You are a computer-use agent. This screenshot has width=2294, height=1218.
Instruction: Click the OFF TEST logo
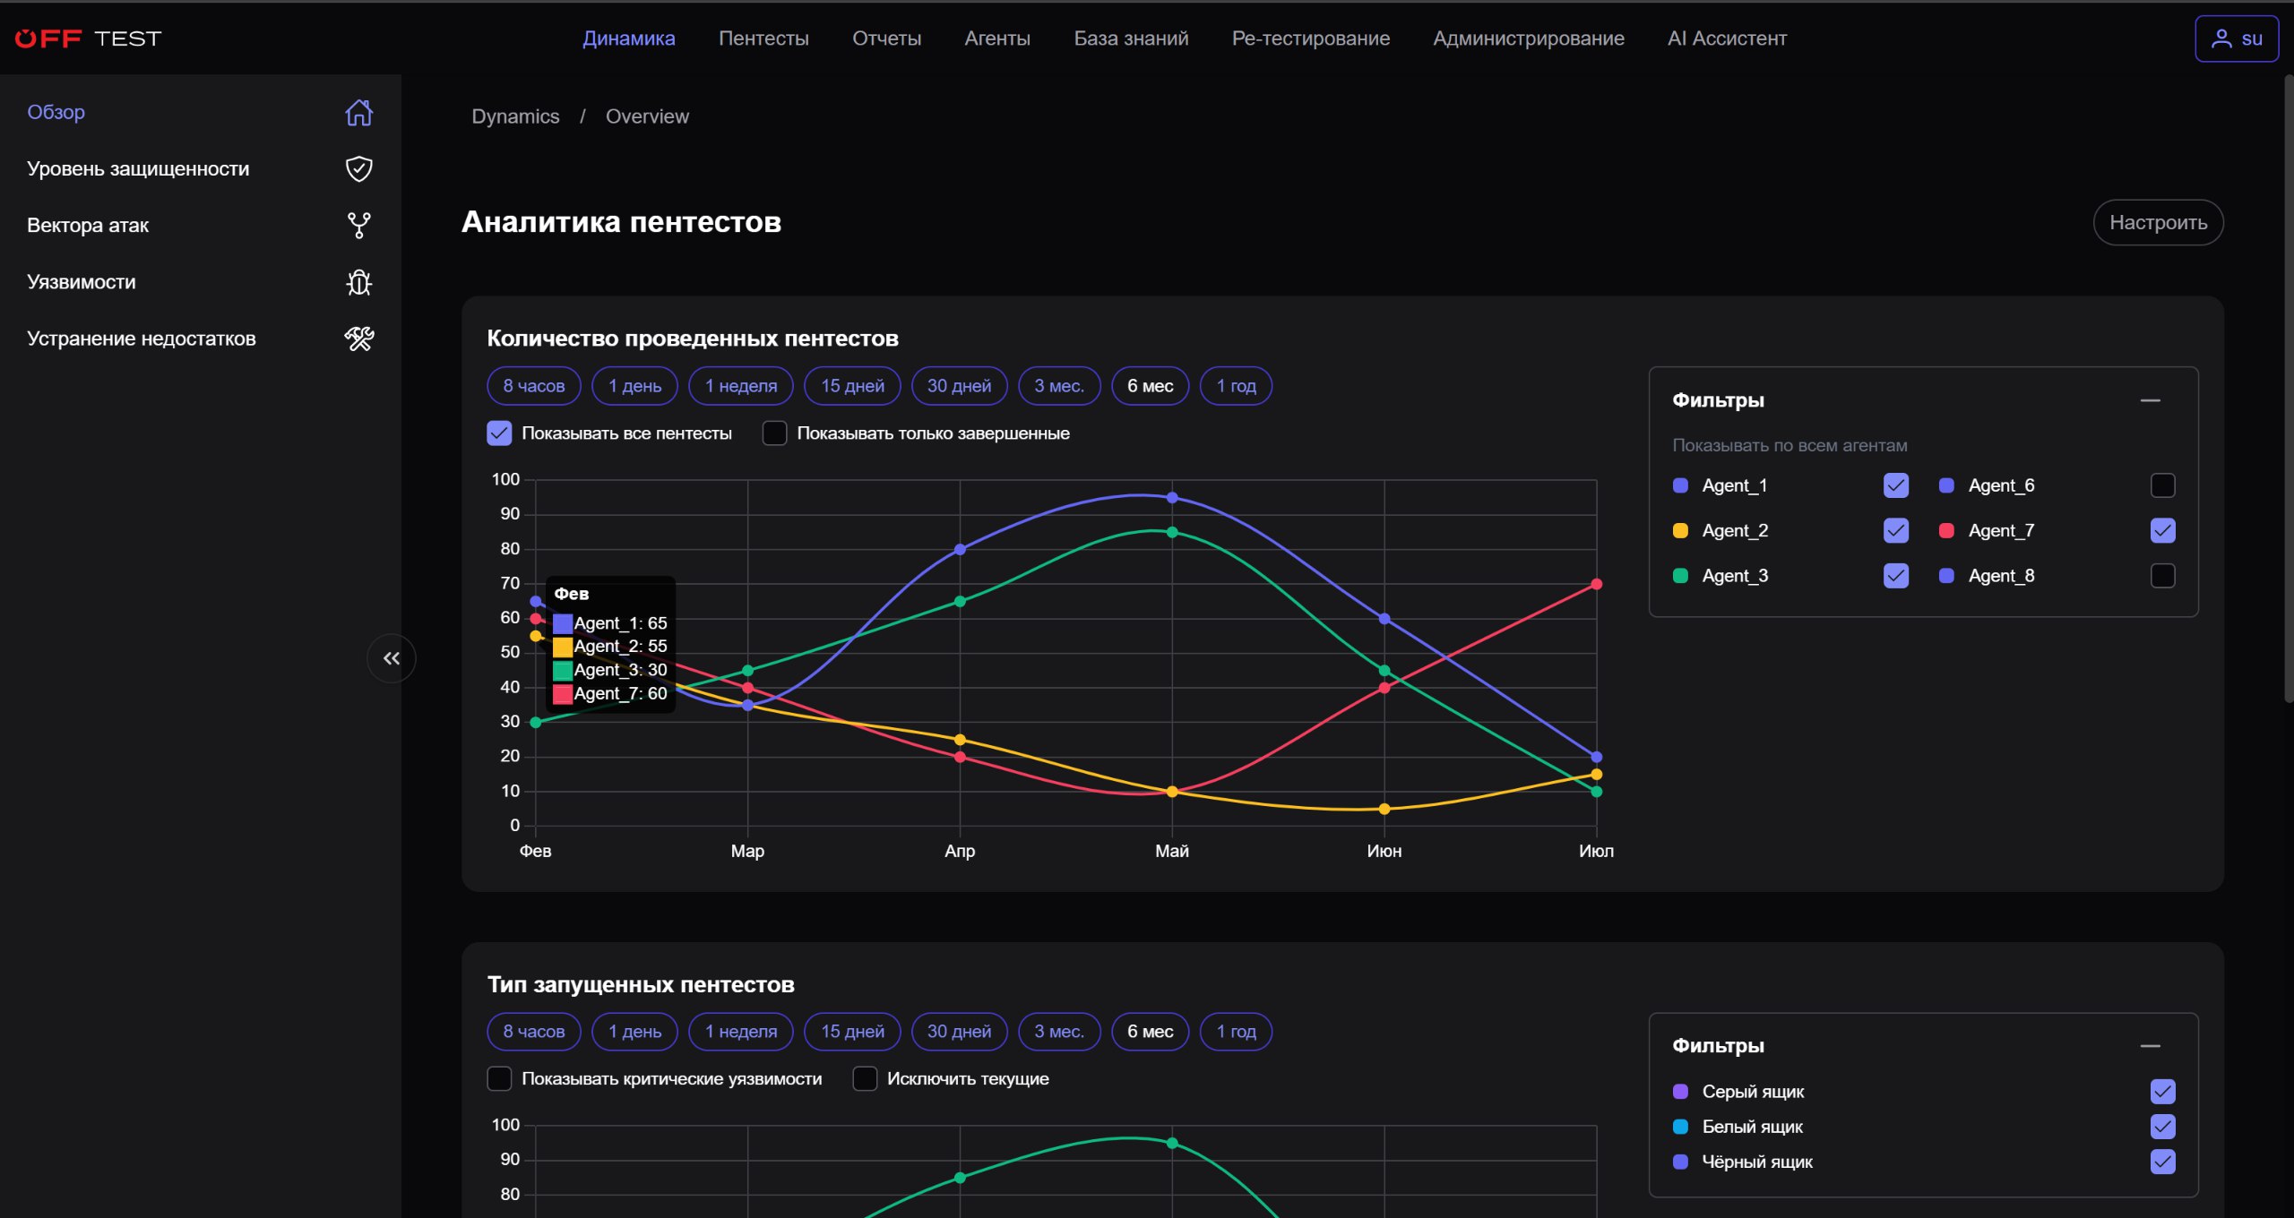pyautogui.click(x=88, y=39)
